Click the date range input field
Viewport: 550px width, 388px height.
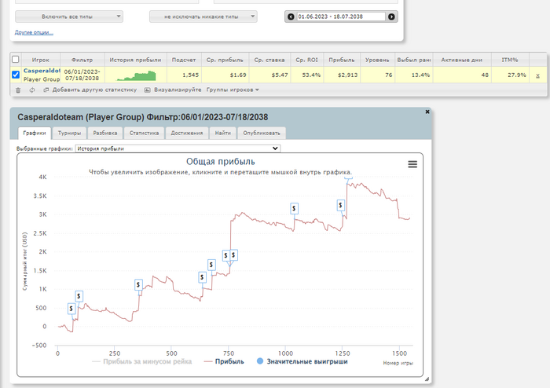(341, 16)
